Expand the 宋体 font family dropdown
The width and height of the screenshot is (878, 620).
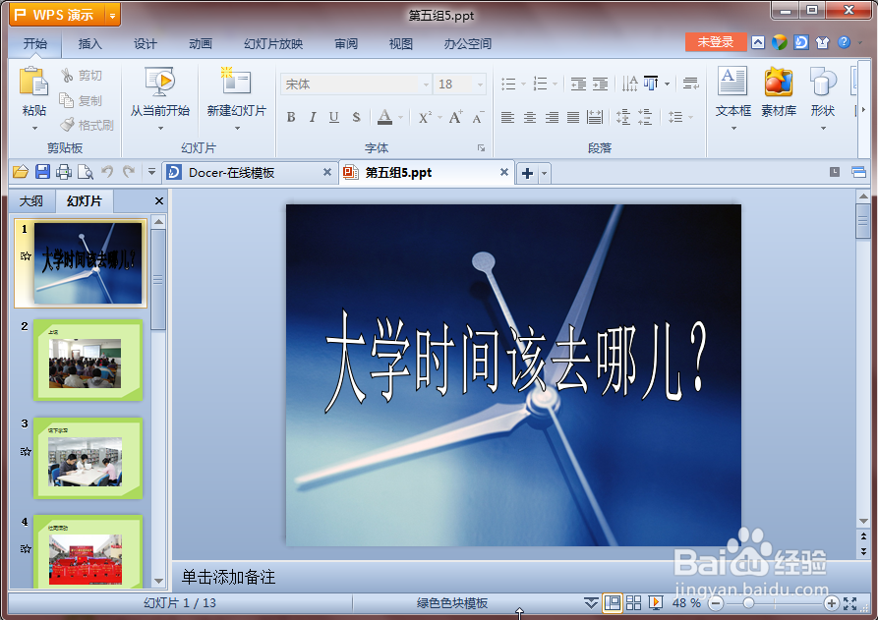coord(426,85)
